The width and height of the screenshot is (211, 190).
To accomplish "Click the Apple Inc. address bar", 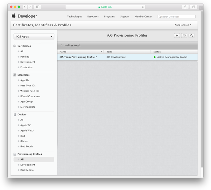I will click(x=105, y=7).
